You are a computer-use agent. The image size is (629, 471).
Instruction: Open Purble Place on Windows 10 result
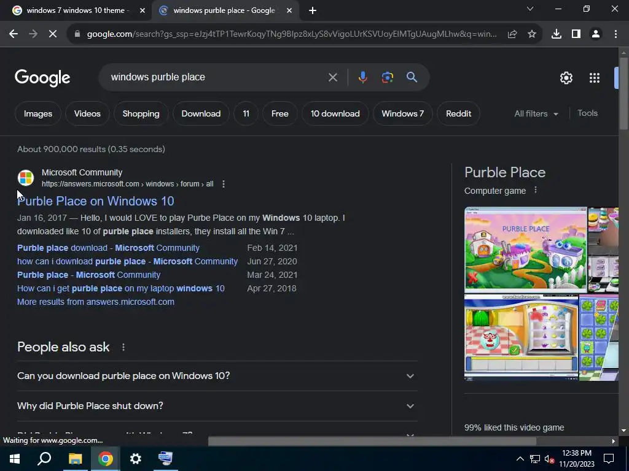point(95,201)
